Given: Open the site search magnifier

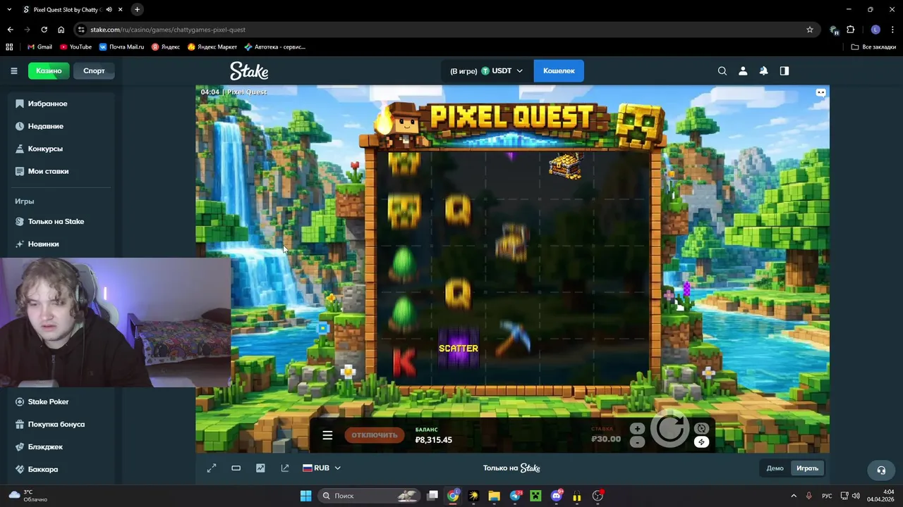Looking at the screenshot, I should tap(722, 70).
